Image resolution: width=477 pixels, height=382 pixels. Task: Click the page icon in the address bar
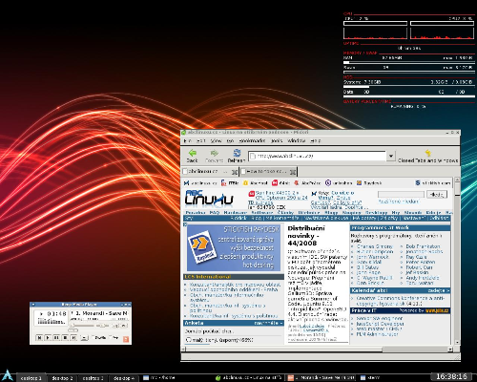coord(253,156)
